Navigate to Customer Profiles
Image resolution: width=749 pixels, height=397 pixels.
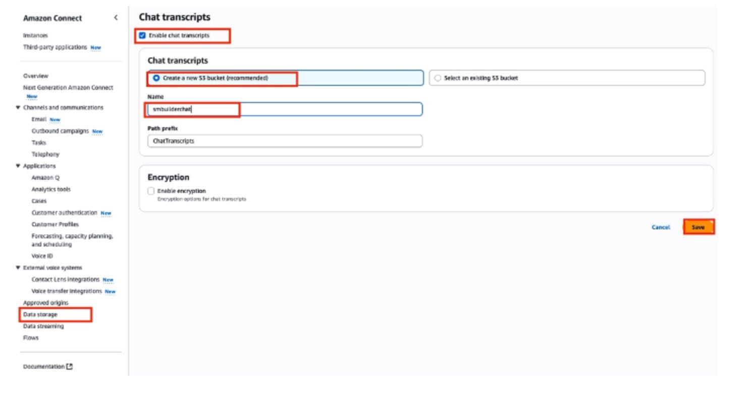(55, 224)
